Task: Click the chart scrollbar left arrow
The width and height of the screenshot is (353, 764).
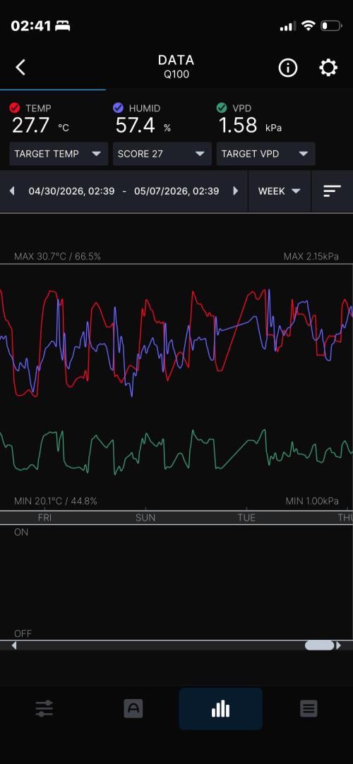Action: click(14, 645)
